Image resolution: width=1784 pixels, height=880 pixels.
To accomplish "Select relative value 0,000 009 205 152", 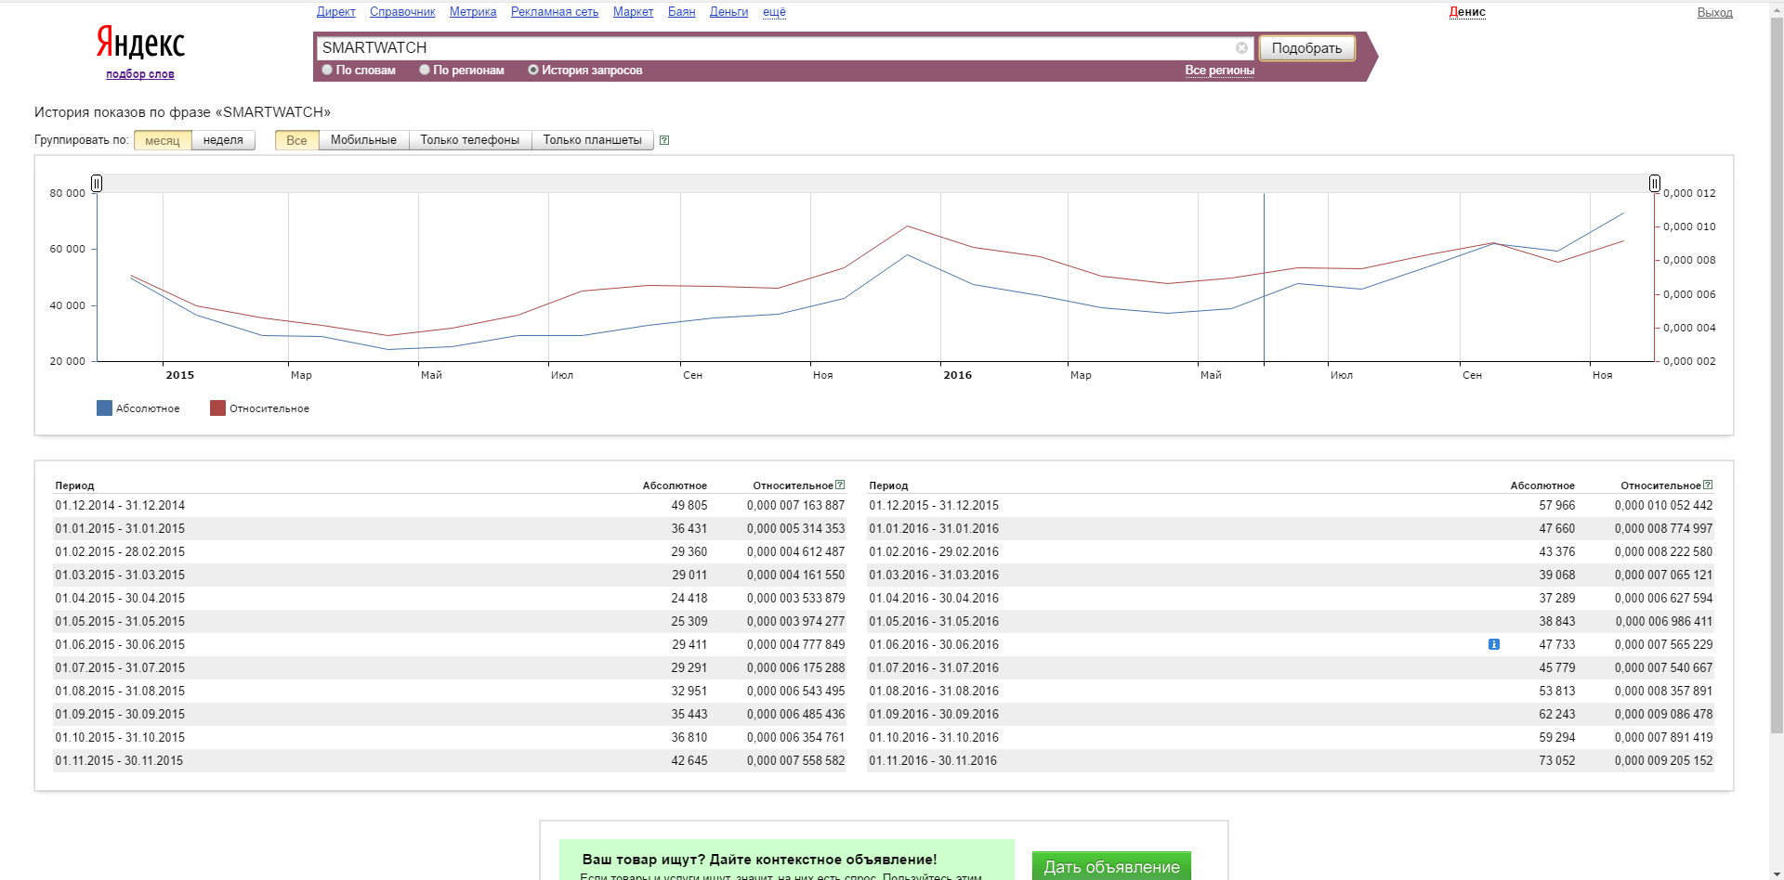I will [x=1663, y=761].
